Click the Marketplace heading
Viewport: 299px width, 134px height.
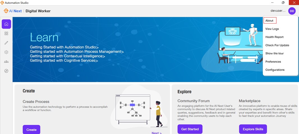(250, 101)
